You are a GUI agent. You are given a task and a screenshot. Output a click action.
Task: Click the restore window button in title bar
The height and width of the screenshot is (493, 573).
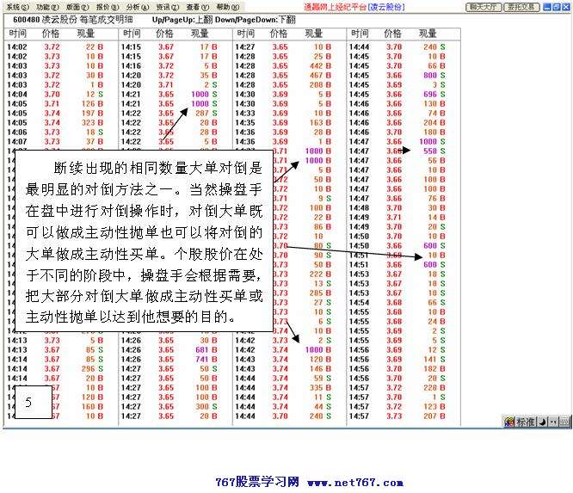coord(556,6)
